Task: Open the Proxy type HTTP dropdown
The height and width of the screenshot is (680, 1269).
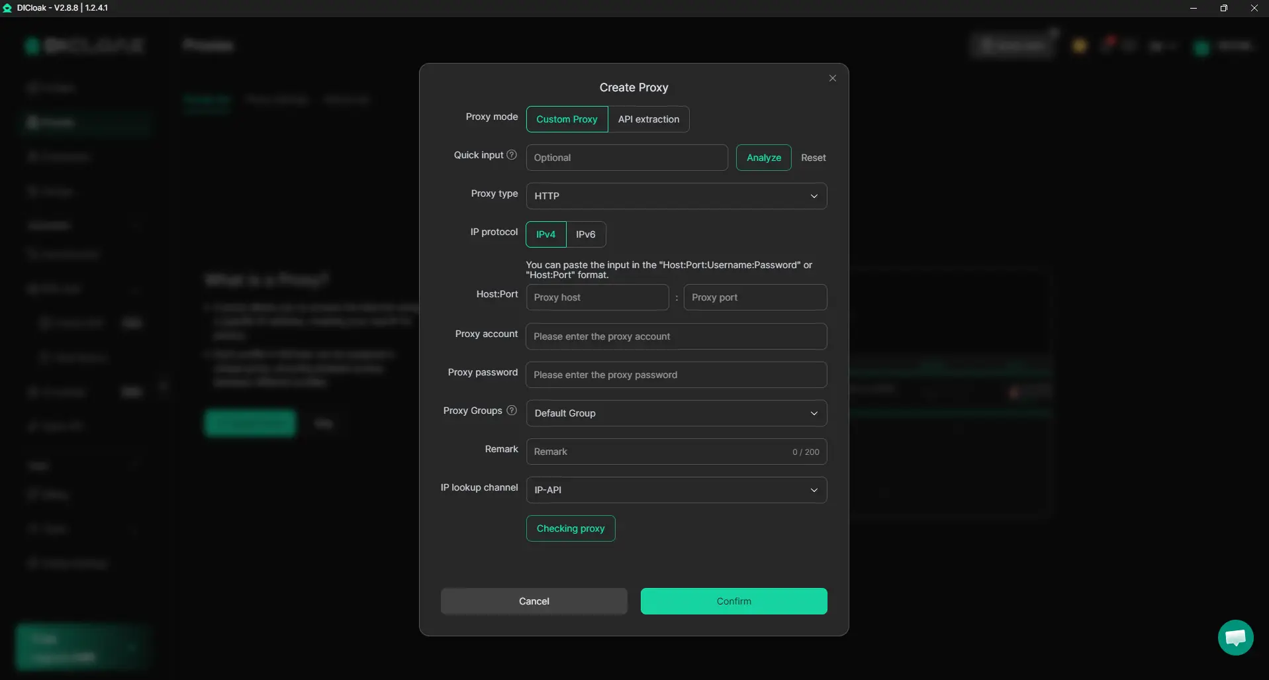Action: (676, 196)
